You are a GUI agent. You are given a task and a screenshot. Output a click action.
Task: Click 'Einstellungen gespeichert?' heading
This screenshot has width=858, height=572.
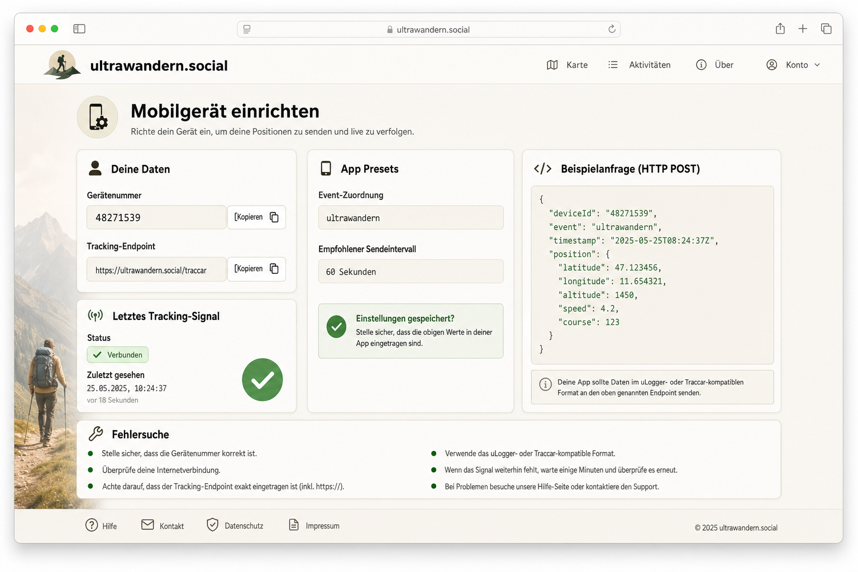[405, 318]
